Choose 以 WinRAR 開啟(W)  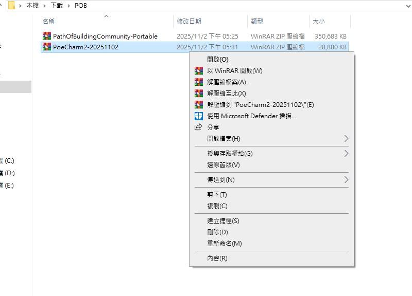click(272, 71)
